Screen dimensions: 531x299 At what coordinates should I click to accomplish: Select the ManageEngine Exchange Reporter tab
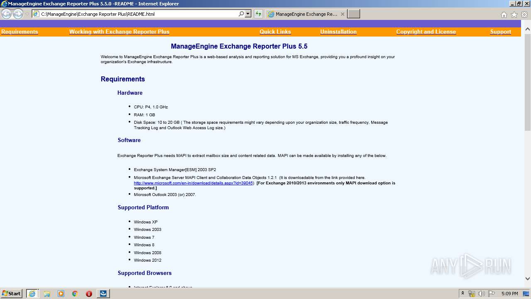pyautogui.click(x=306, y=14)
